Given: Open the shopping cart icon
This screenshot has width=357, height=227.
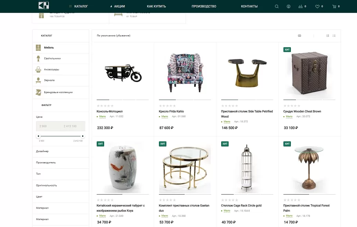Looking at the screenshot, I should tap(334, 6).
